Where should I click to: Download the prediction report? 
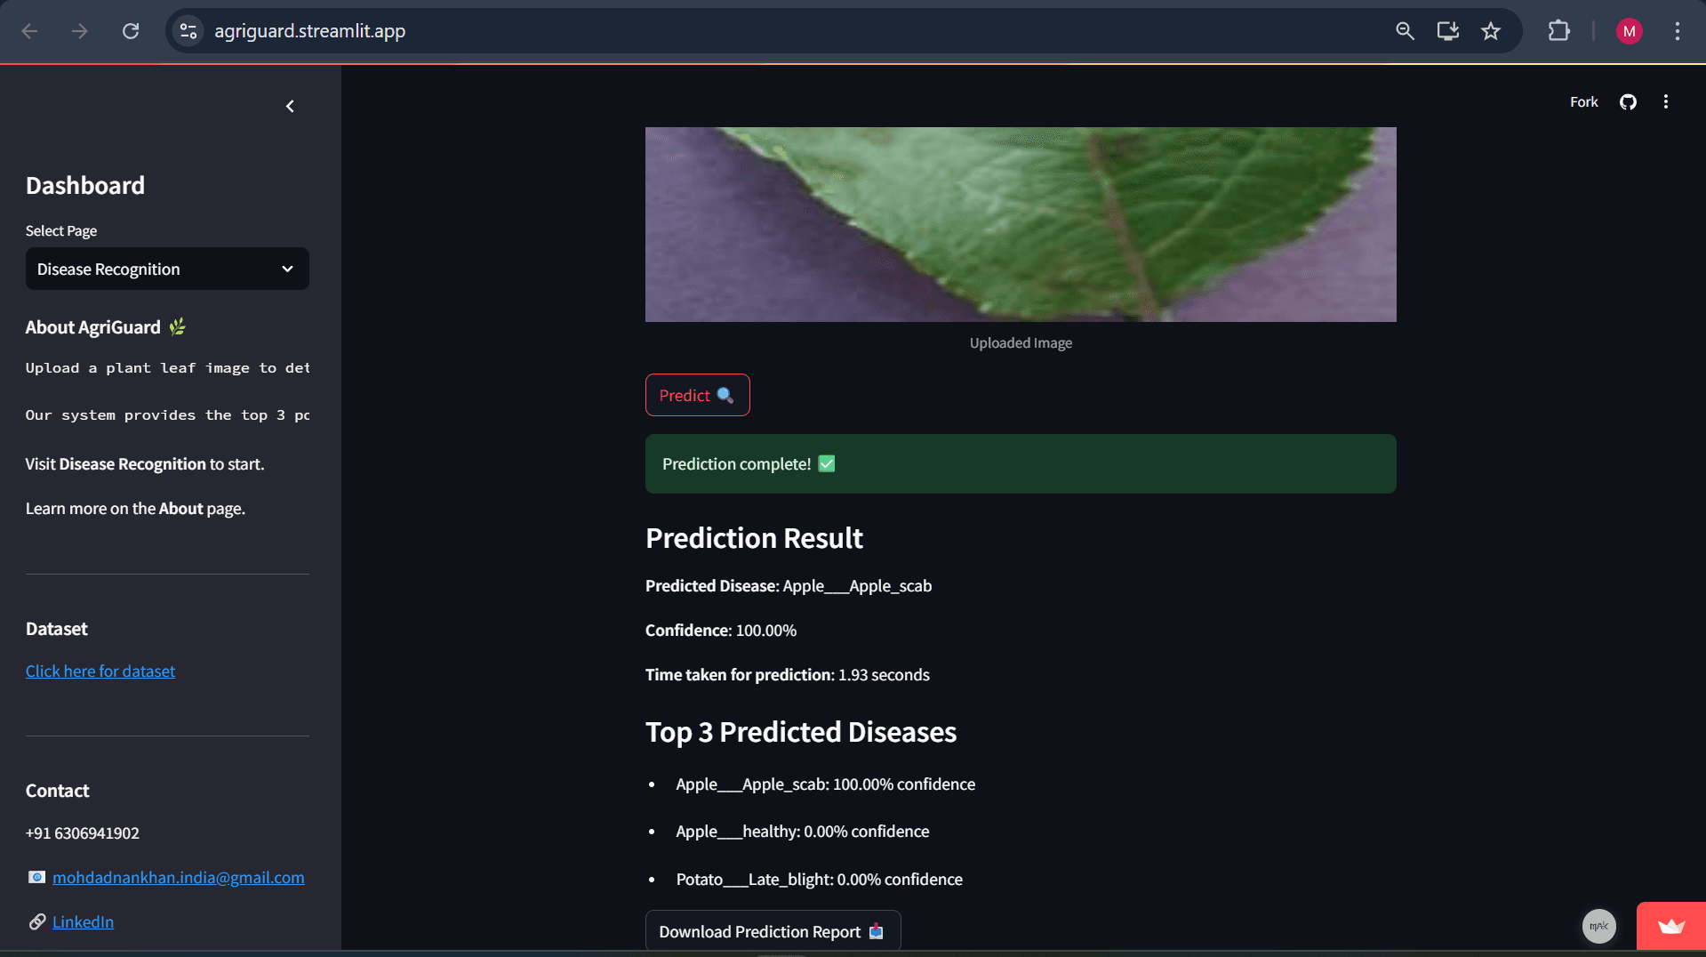772,930
